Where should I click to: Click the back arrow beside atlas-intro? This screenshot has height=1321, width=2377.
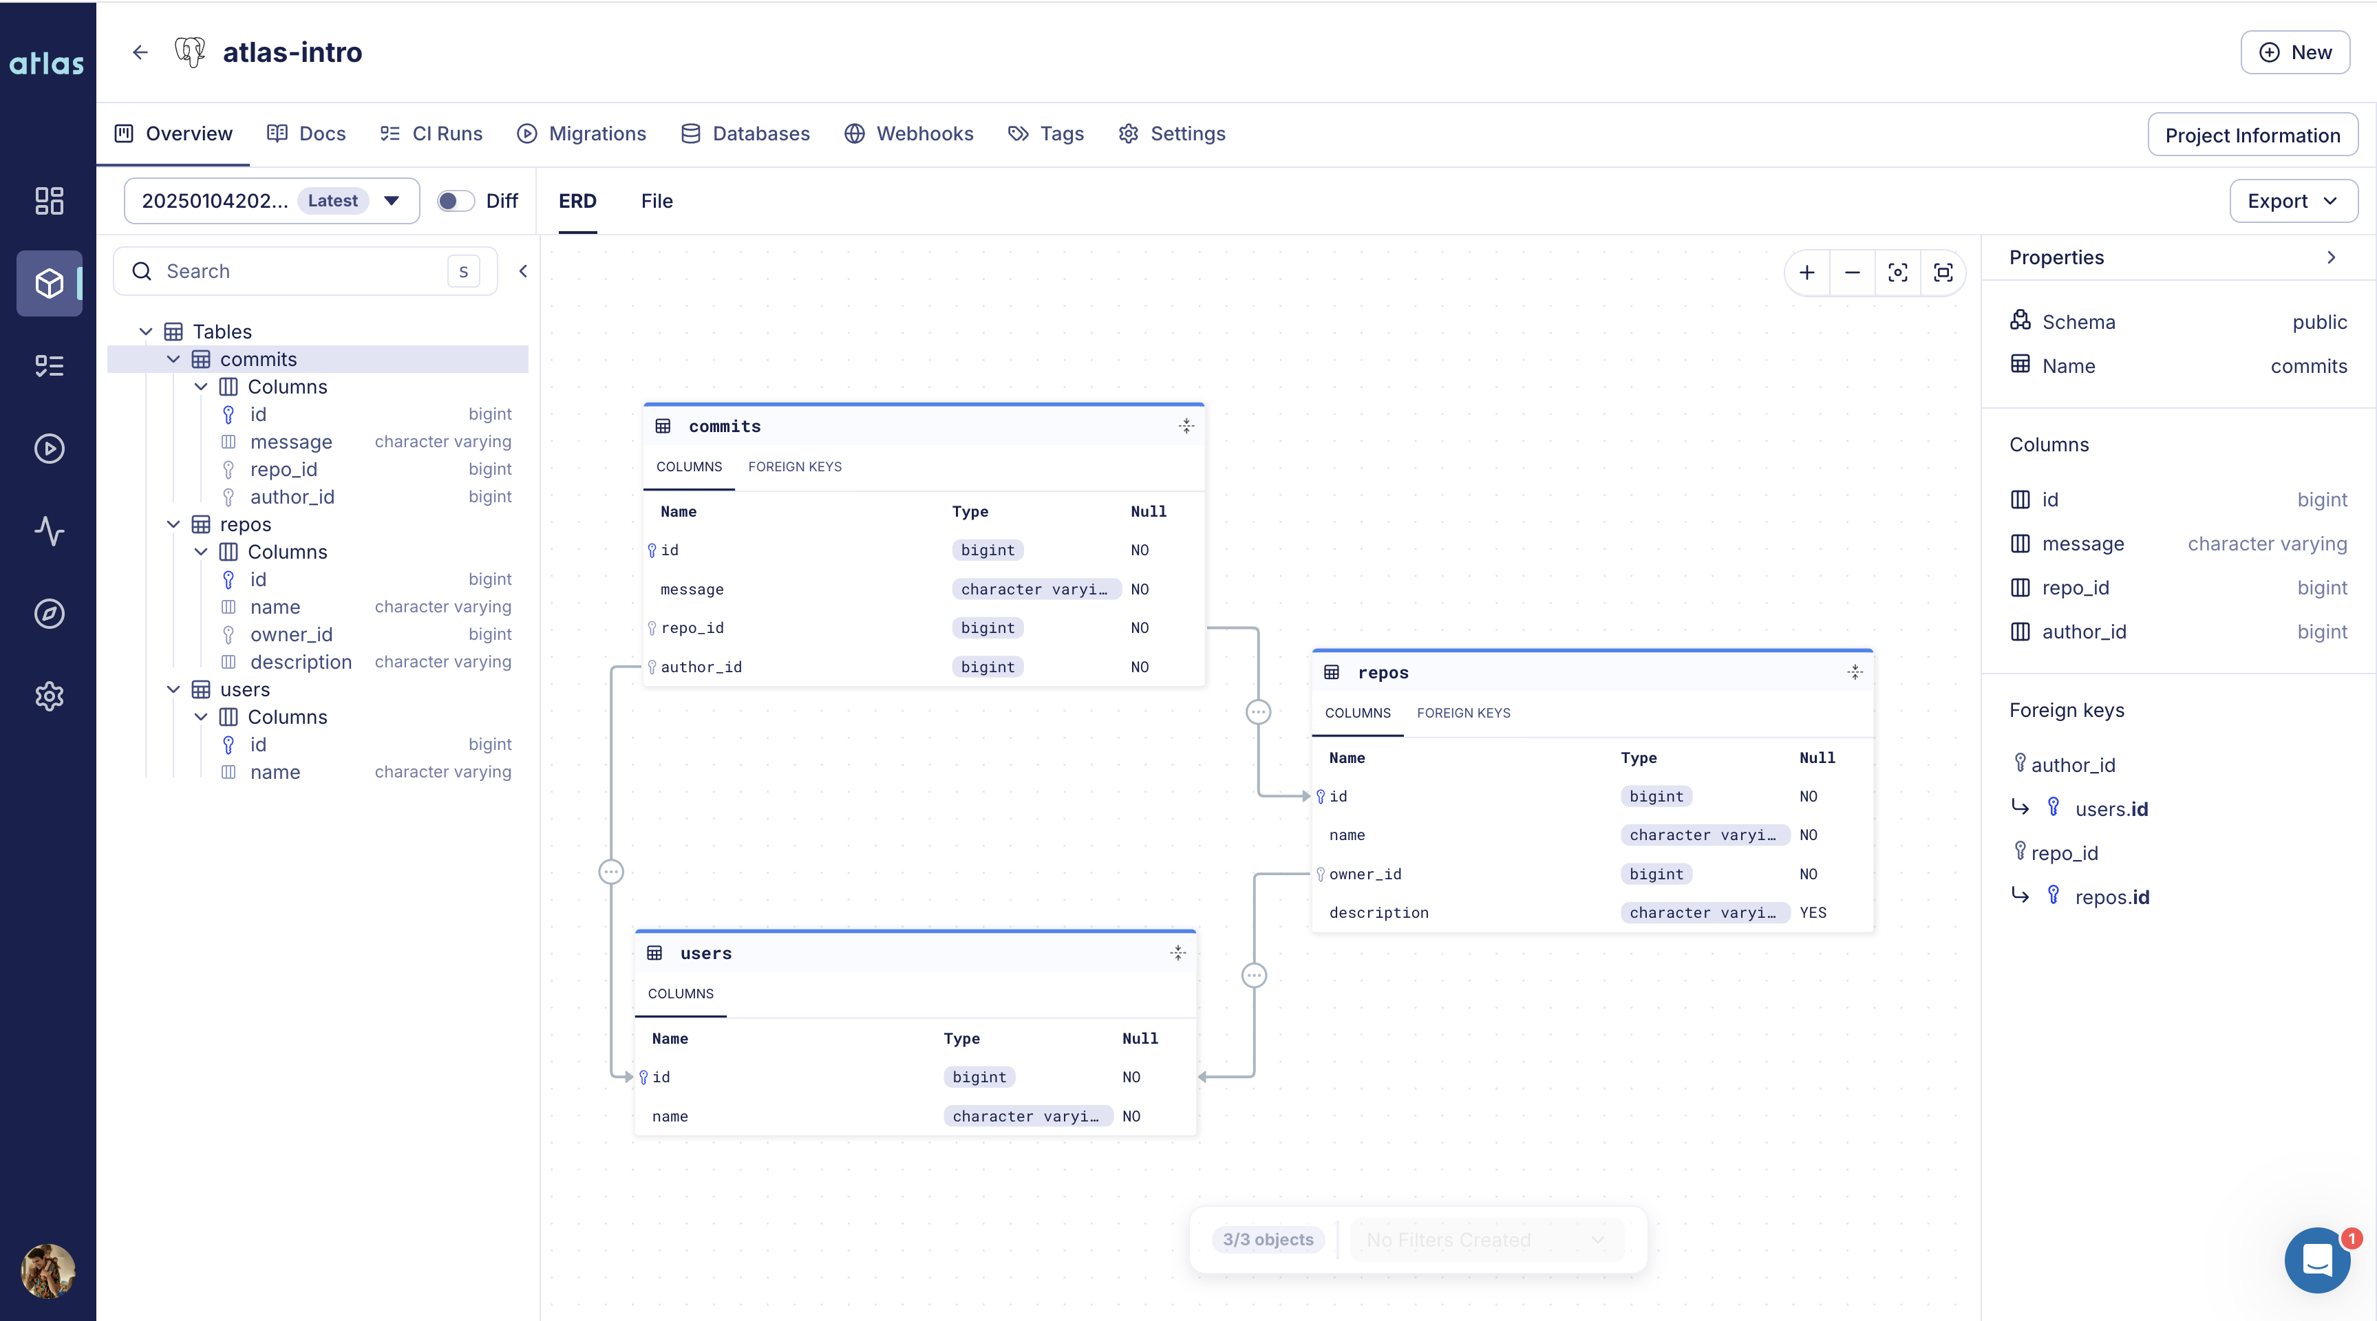pyautogui.click(x=140, y=52)
